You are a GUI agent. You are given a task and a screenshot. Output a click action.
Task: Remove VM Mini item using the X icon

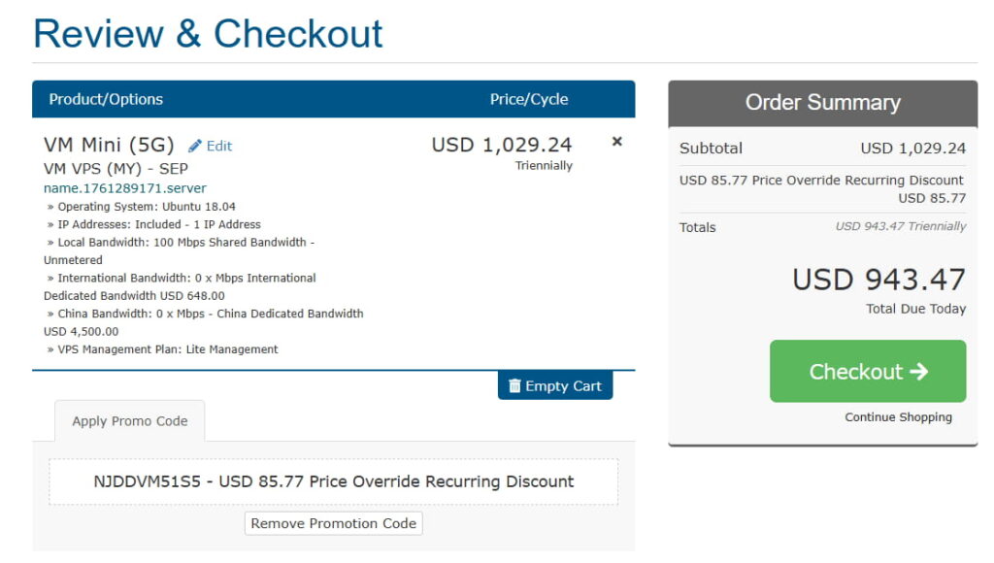pyautogui.click(x=616, y=142)
